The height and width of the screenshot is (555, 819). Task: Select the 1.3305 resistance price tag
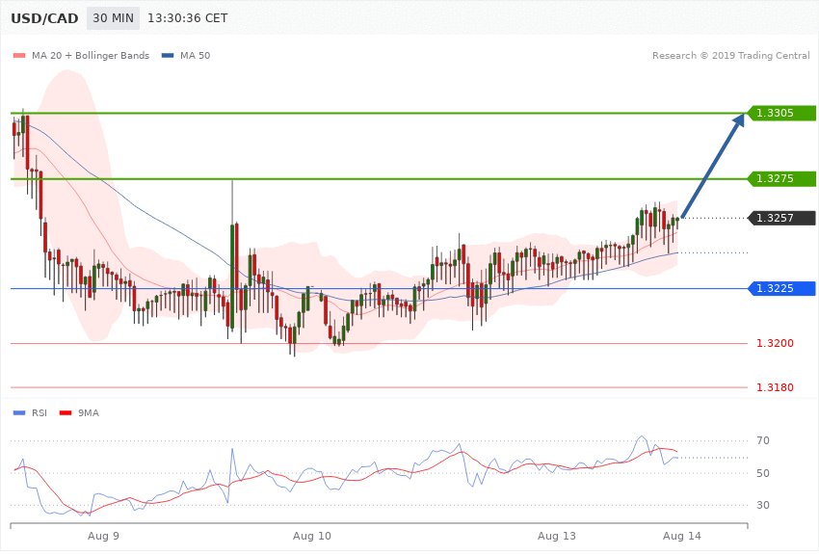click(x=781, y=113)
